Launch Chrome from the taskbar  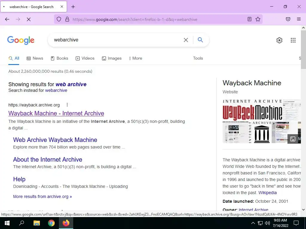tap(51, 223)
